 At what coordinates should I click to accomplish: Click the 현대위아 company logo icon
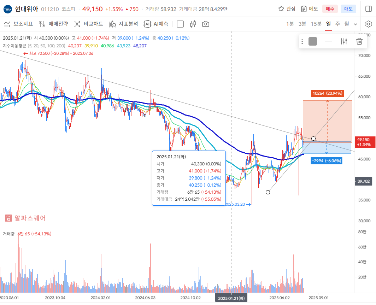(8, 9)
